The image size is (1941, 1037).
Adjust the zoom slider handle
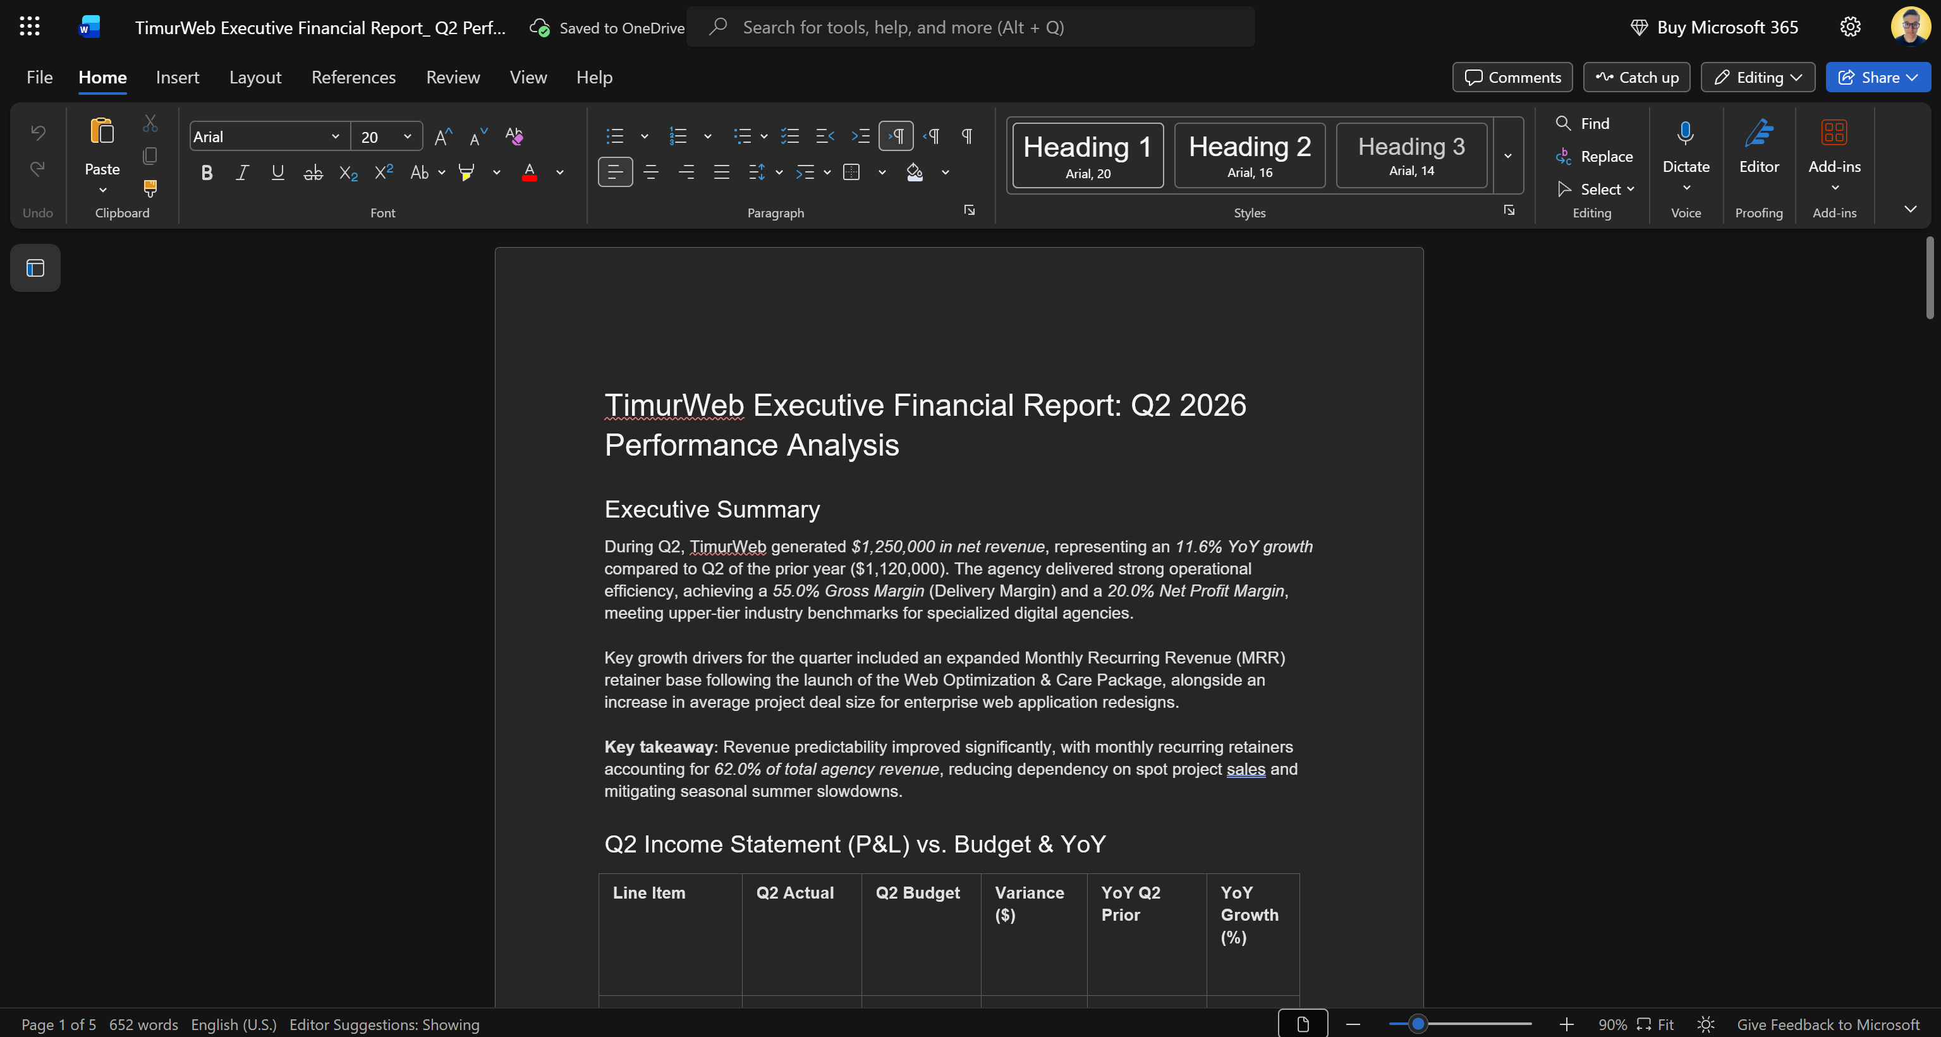[x=1418, y=1024]
